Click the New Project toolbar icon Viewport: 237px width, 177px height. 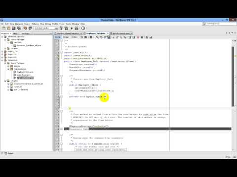tap(9, 28)
